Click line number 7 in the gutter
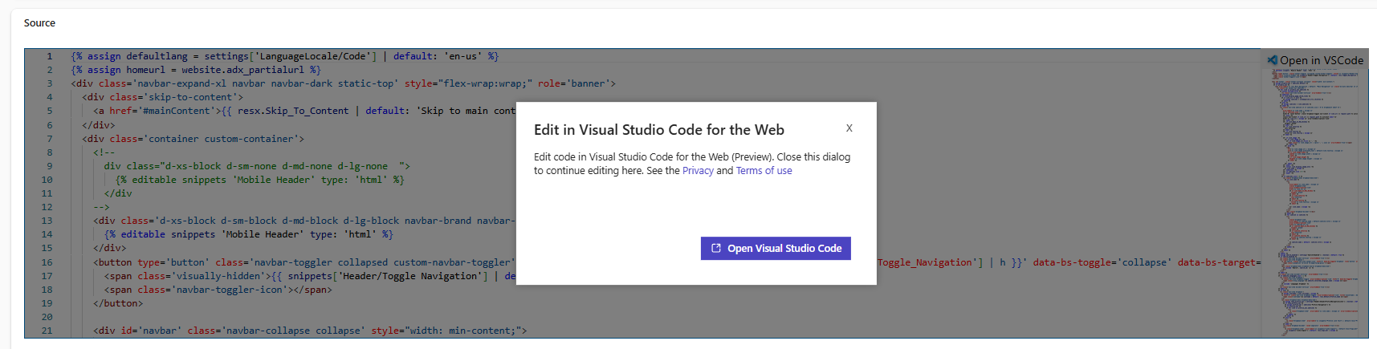The height and width of the screenshot is (349, 1377). click(49, 139)
